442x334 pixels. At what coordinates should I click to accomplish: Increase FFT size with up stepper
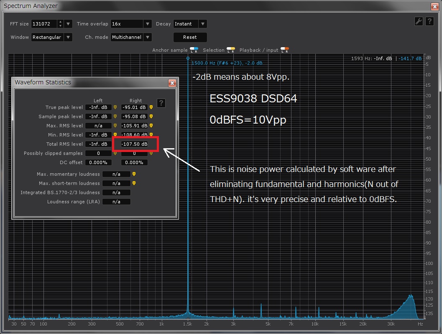pos(60,22)
